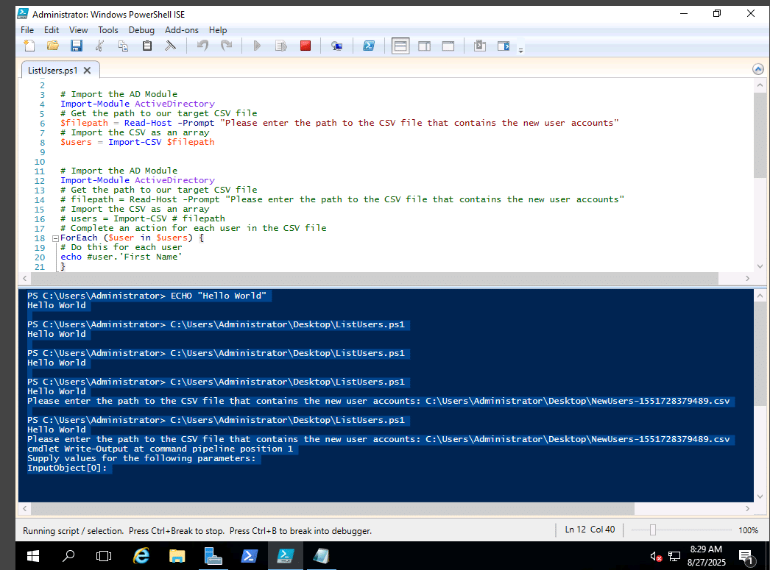Save the script with the floppy disk icon

(76, 46)
